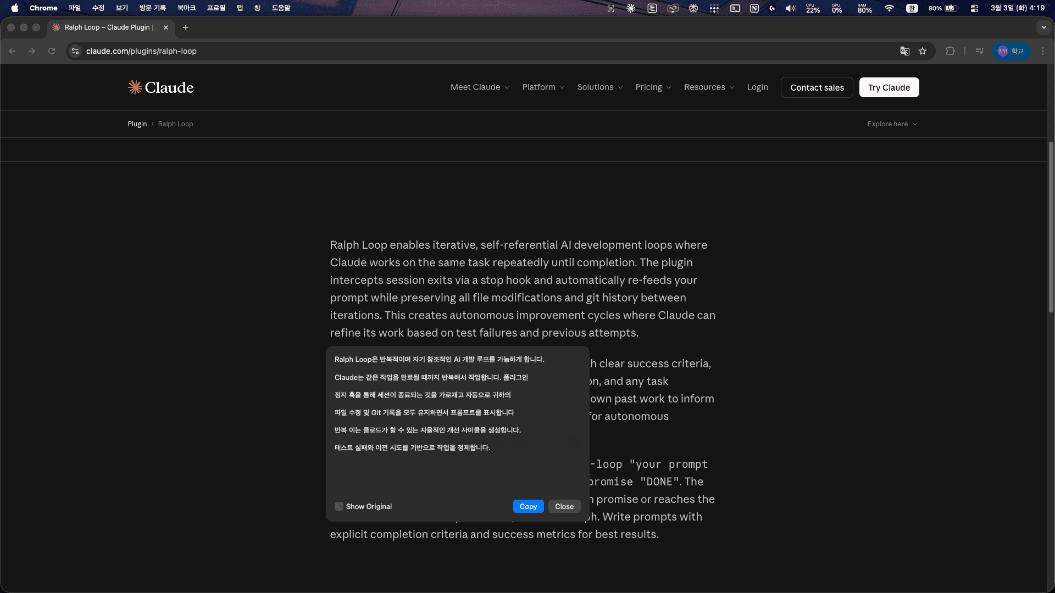Click the Korean input source icon in the menu bar

912,8
